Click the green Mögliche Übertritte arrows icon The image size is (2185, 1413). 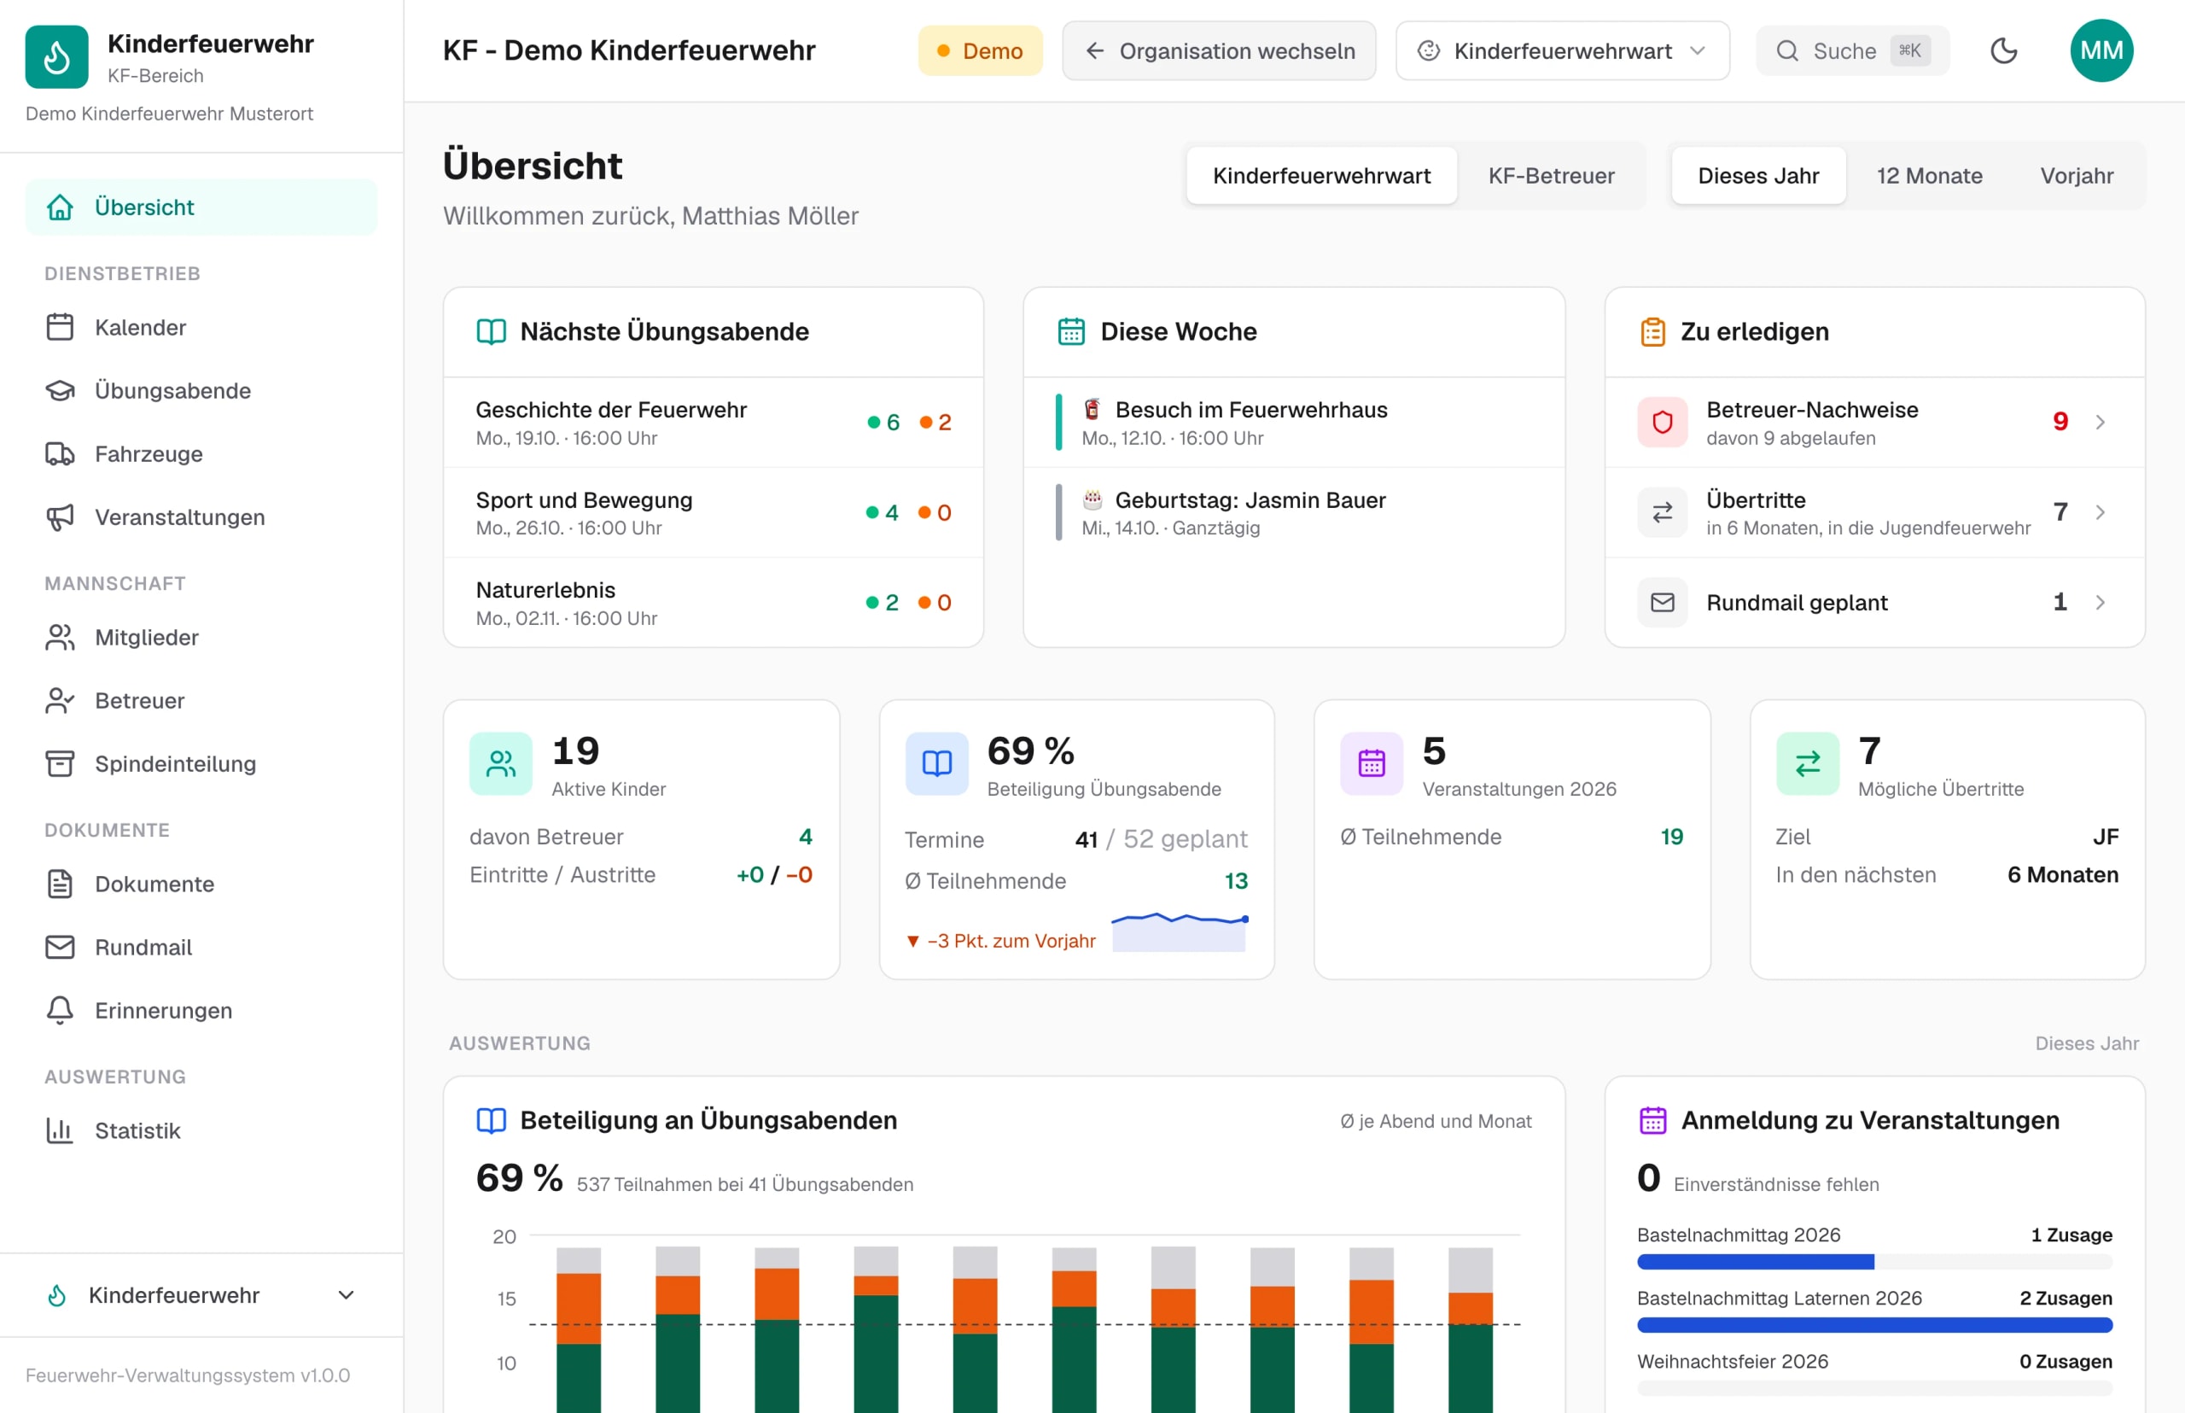(1807, 763)
